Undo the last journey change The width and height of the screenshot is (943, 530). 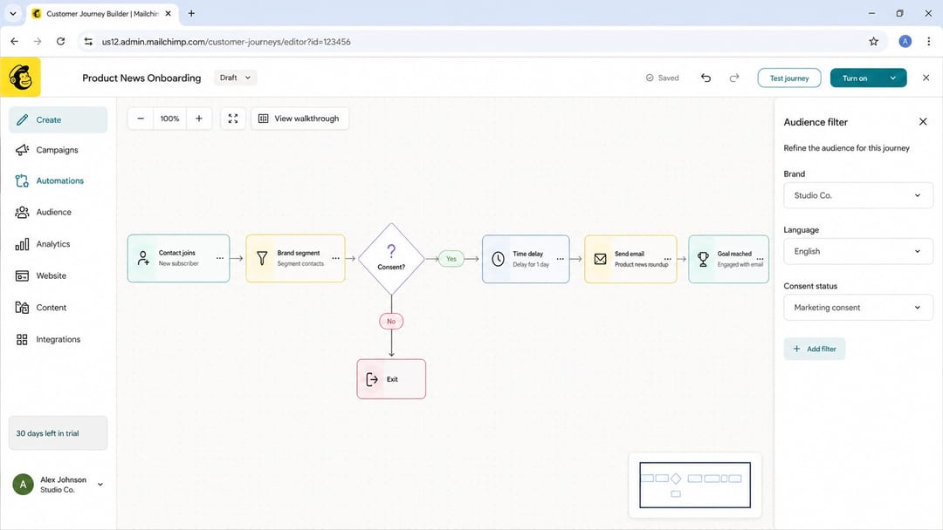706,78
